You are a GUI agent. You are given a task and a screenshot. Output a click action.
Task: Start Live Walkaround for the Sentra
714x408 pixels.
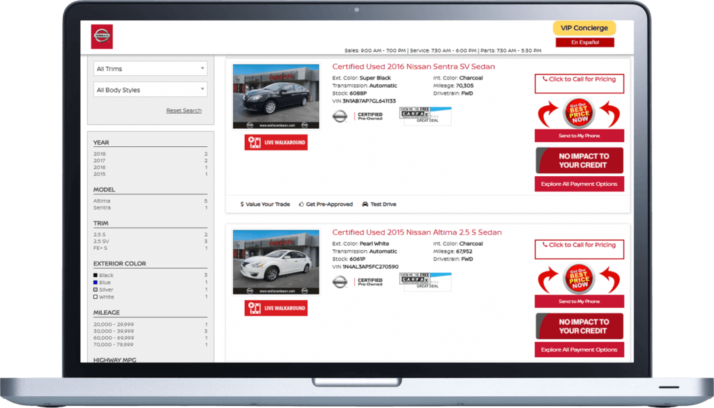(x=276, y=142)
